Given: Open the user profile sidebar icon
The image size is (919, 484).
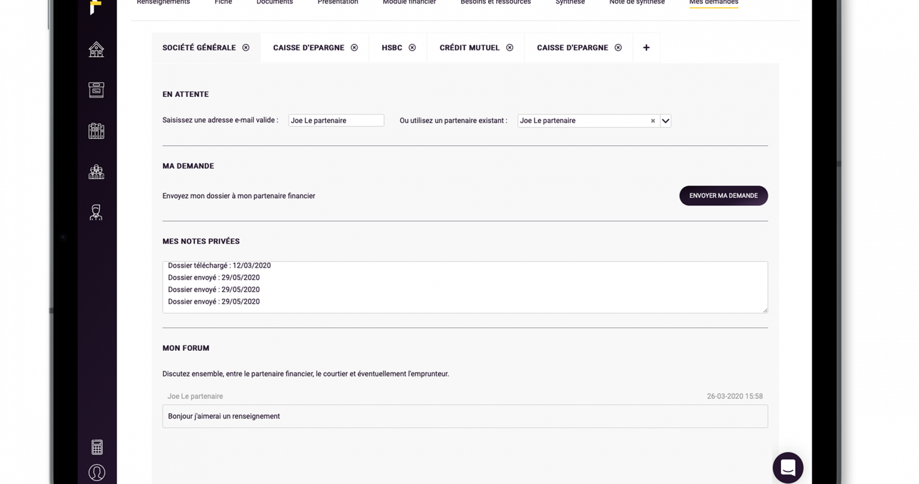Looking at the screenshot, I should pyautogui.click(x=97, y=472).
